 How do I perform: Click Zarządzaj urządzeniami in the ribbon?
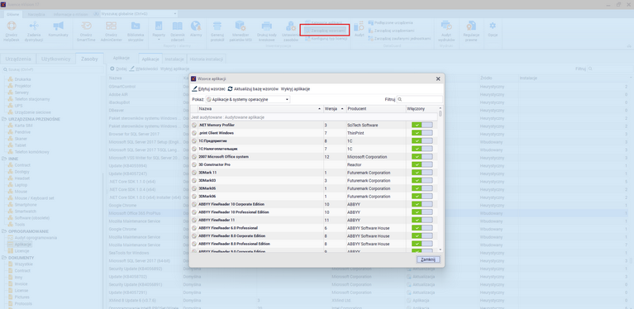click(391, 31)
